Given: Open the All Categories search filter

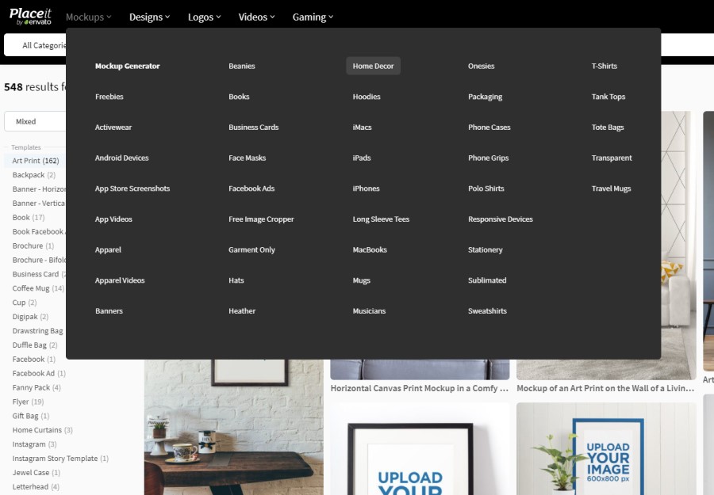Looking at the screenshot, I should 35,45.
